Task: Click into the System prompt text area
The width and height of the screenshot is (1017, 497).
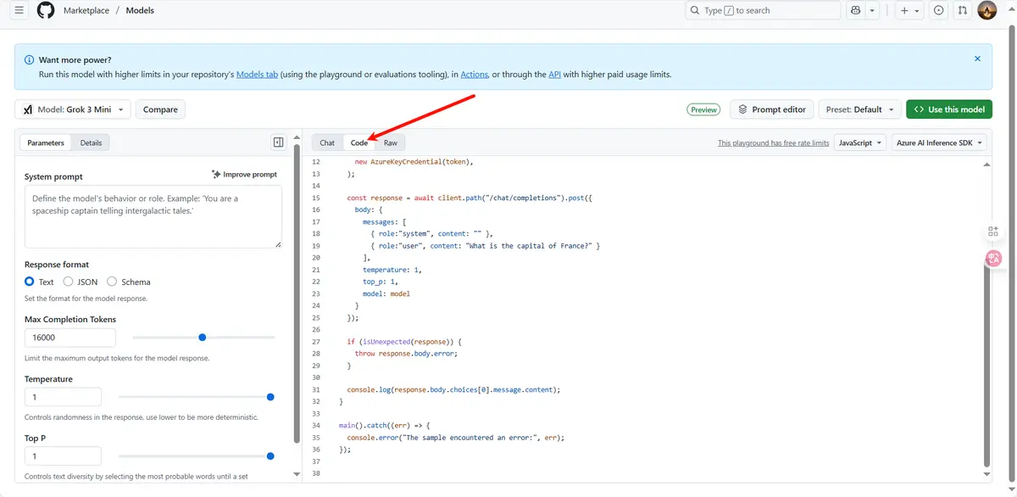Action: tap(153, 217)
